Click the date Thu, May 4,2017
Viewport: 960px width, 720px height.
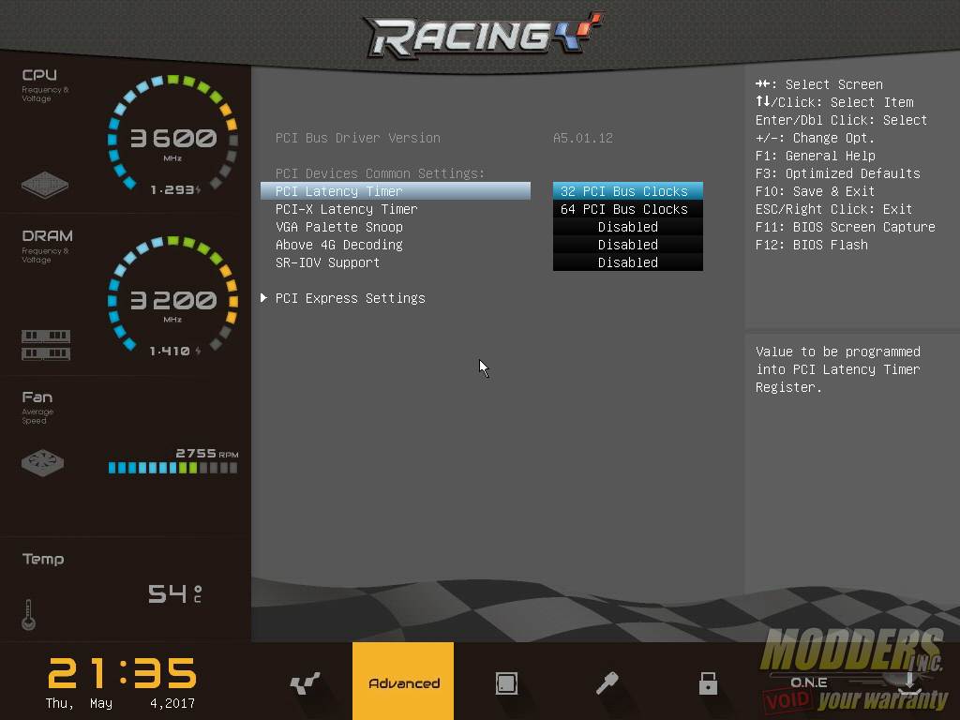(120, 703)
